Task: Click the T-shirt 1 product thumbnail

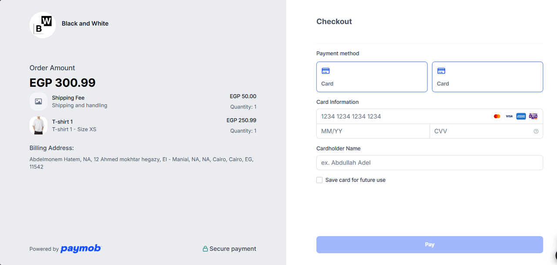Action: (x=38, y=125)
